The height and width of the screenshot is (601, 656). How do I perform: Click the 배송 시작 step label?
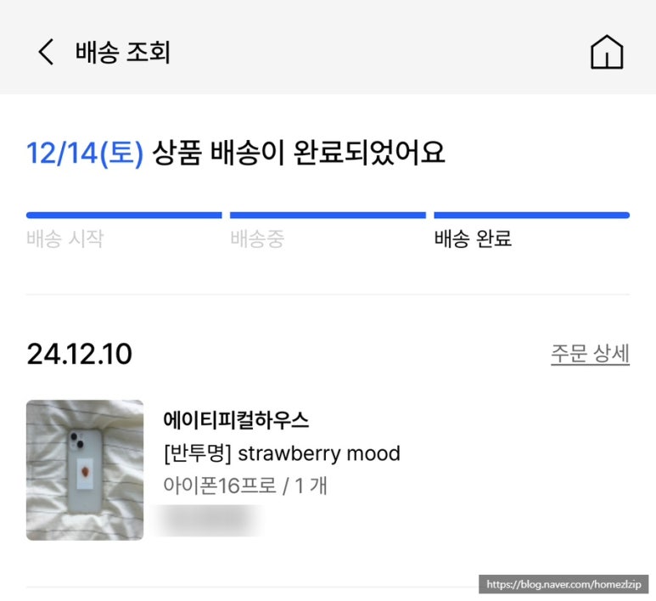64,239
